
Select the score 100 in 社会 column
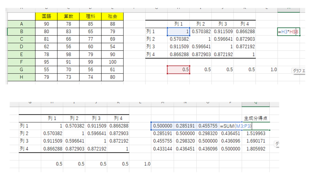click(x=112, y=62)
